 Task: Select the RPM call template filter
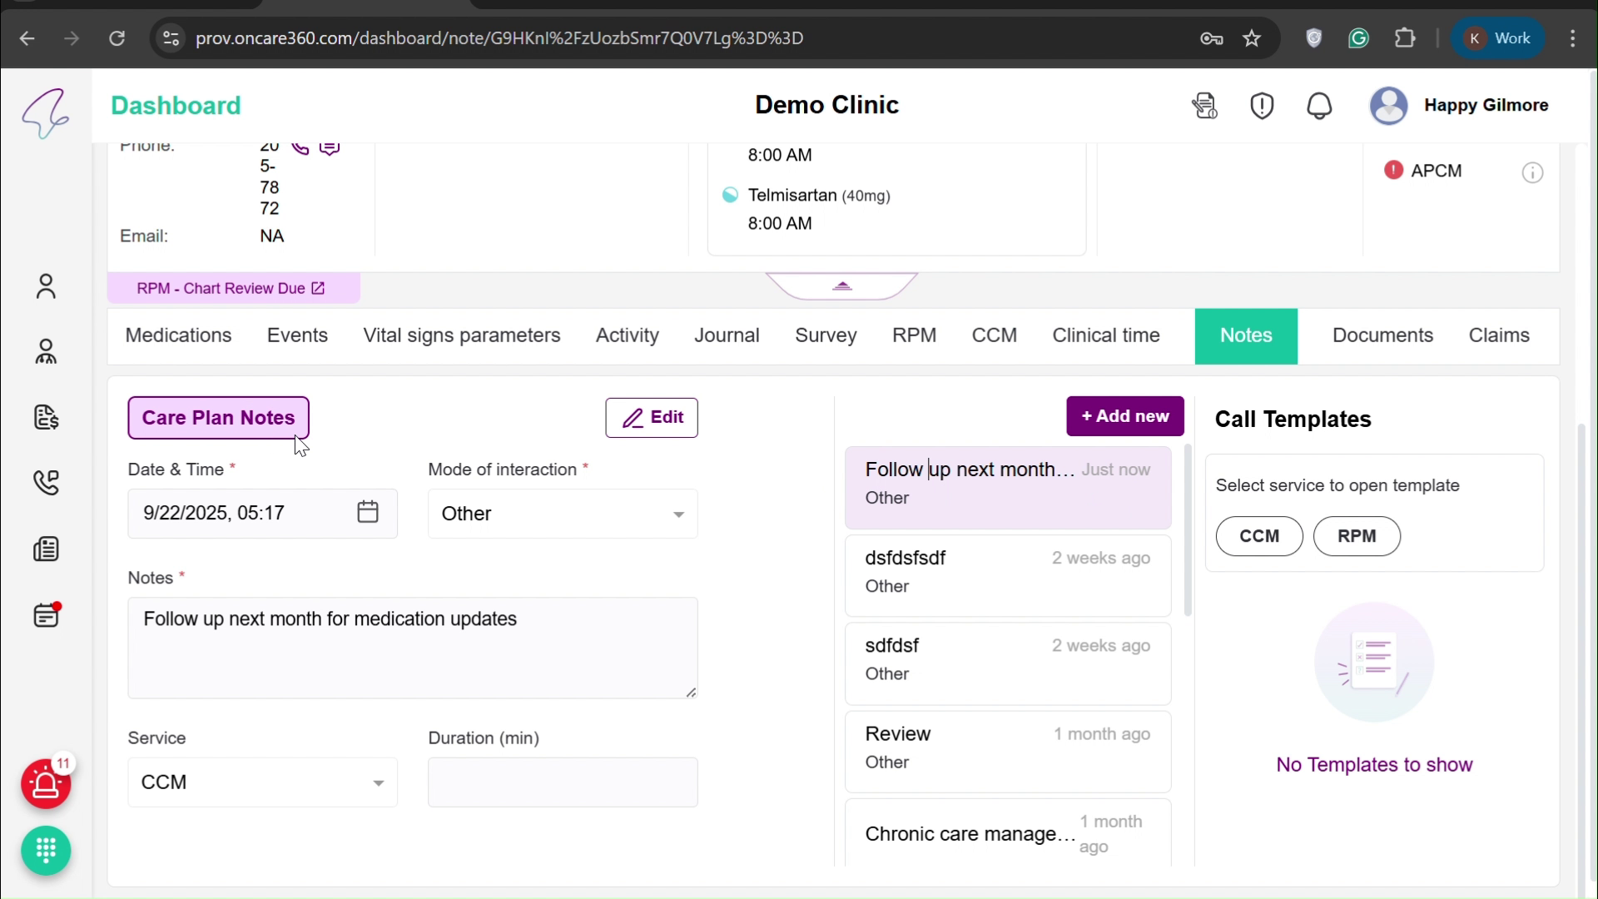click(x=1357, y=536)
